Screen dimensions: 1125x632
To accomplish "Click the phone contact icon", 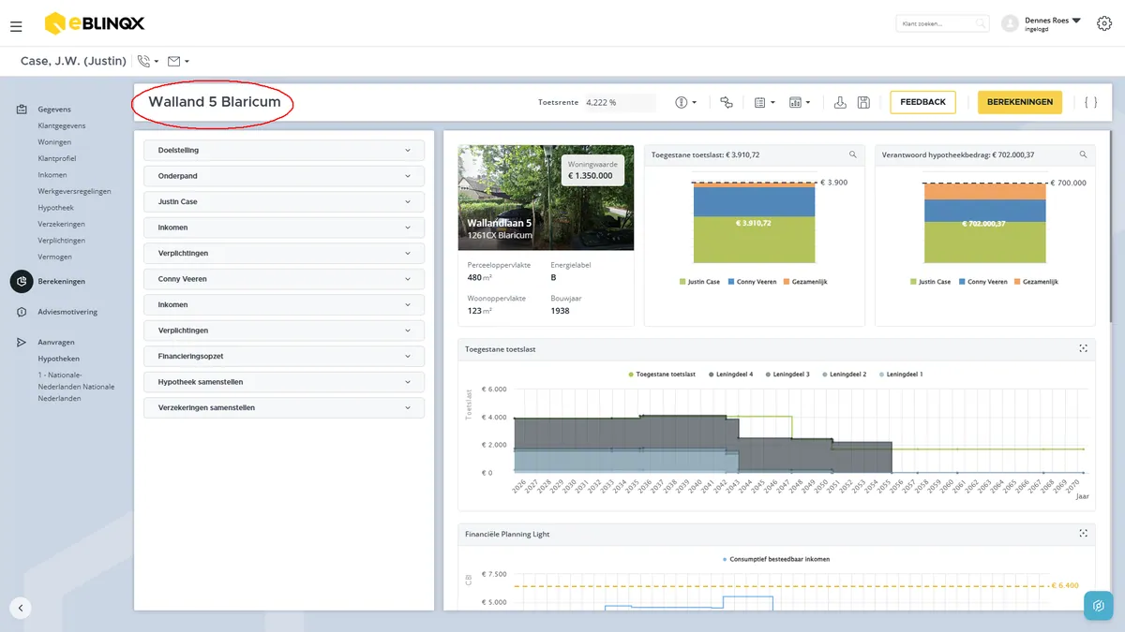I will coord(143,61).
